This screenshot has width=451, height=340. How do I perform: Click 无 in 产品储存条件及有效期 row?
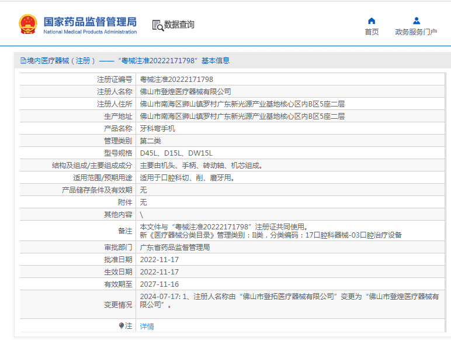[x=143, y=190]
